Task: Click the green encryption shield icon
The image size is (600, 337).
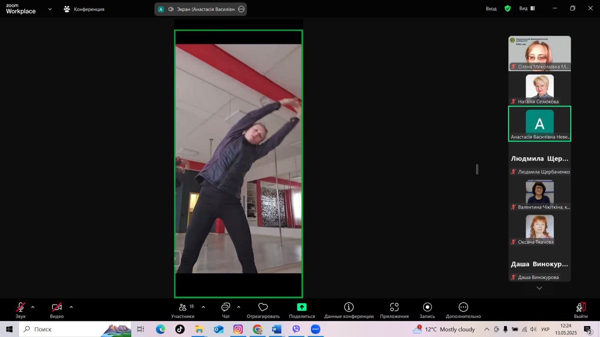Action: coord(508,8)
